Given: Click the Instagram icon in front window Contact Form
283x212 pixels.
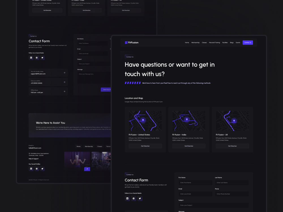Looking at the screenshot, I should 134,198.
